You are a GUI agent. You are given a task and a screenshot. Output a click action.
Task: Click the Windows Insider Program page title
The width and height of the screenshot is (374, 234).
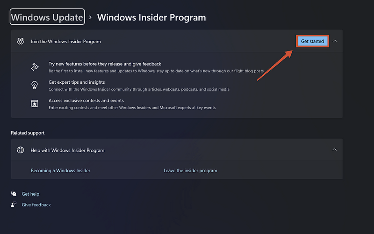[x=151, y=17]
